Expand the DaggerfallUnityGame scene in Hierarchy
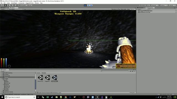The width and height of the screenshot is (177, 99). click(x=137, y=11)
